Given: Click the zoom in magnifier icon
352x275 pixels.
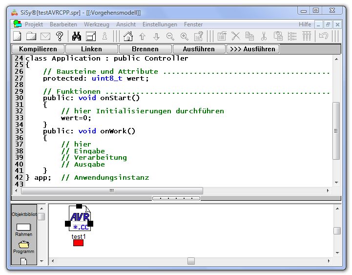Looking at the screenshot, I should pyautogui.click(x=184, y=36).
